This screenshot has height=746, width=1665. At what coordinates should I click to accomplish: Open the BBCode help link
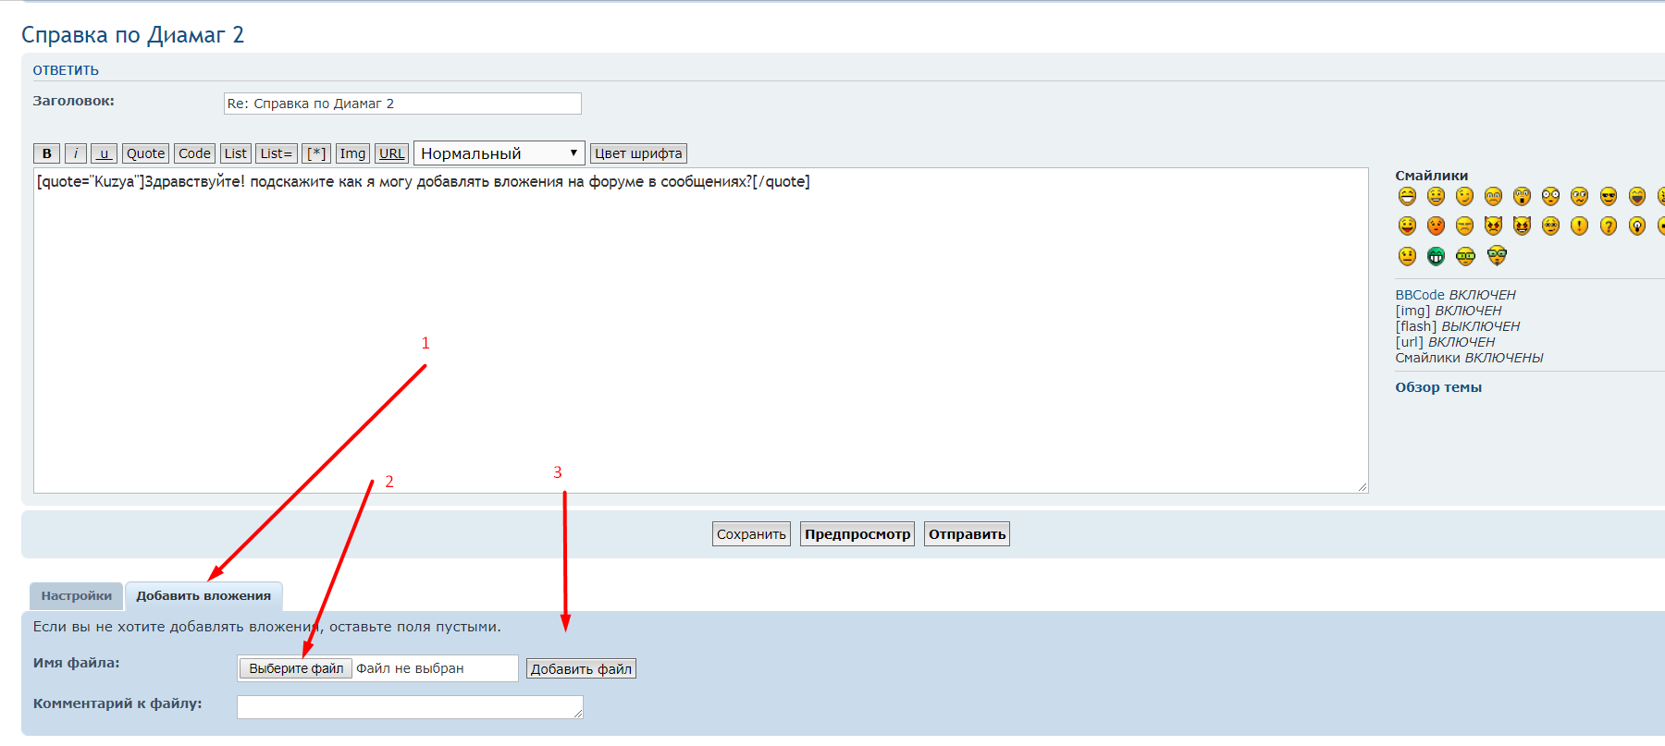pyautogui.click(x=1420, y=295)
